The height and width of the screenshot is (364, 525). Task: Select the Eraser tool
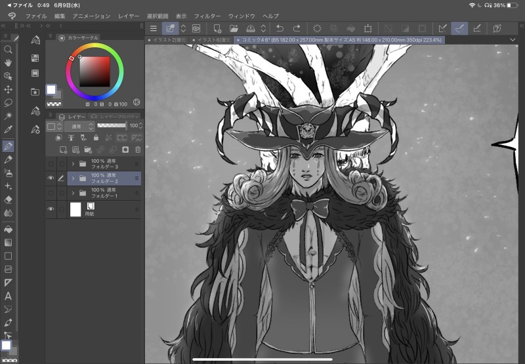coord(9,199)
